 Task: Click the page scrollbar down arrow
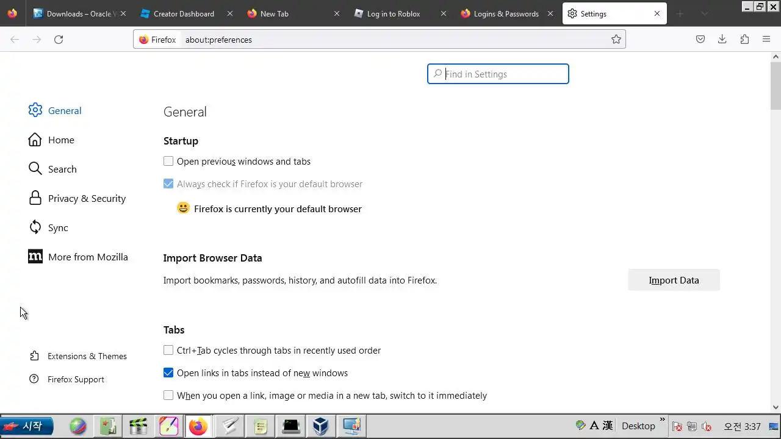coord(776,407)
